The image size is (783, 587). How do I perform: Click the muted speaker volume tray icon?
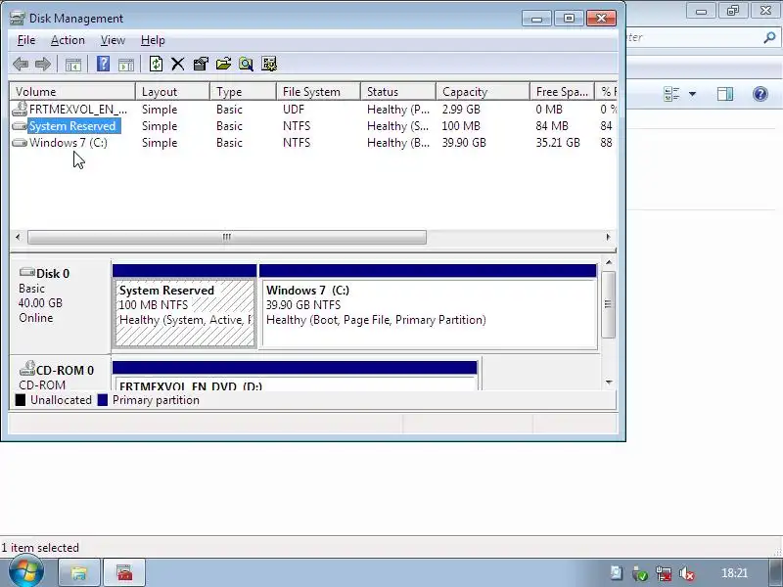coord(687,574)
